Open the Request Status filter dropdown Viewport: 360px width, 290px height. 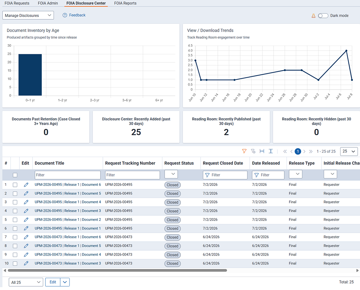click(x=171, y=174)
